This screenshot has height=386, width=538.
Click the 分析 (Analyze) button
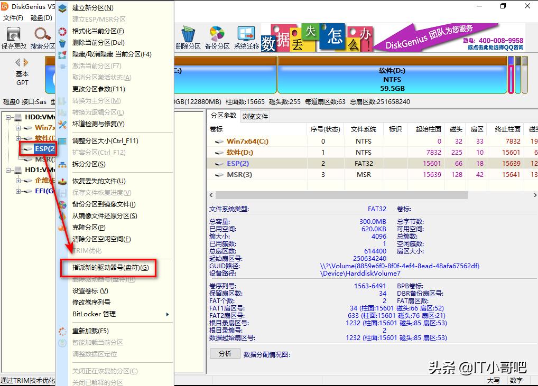point(225,353)
